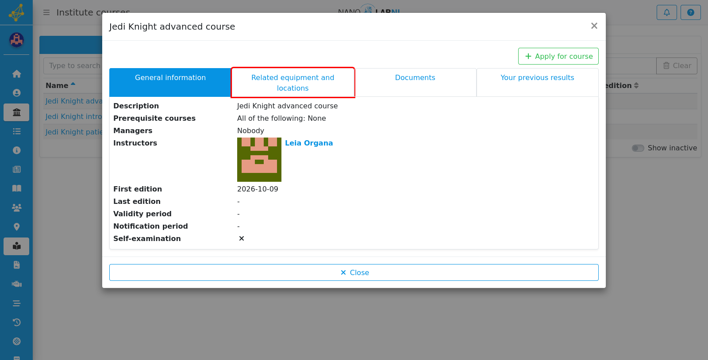Sort by edition column arrows
Viewport: 708px width, 360px height.
coord(636,85)
